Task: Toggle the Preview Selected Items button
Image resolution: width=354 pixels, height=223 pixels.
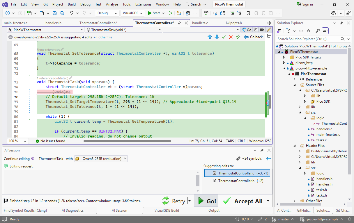Action: [x=325, y=31]
